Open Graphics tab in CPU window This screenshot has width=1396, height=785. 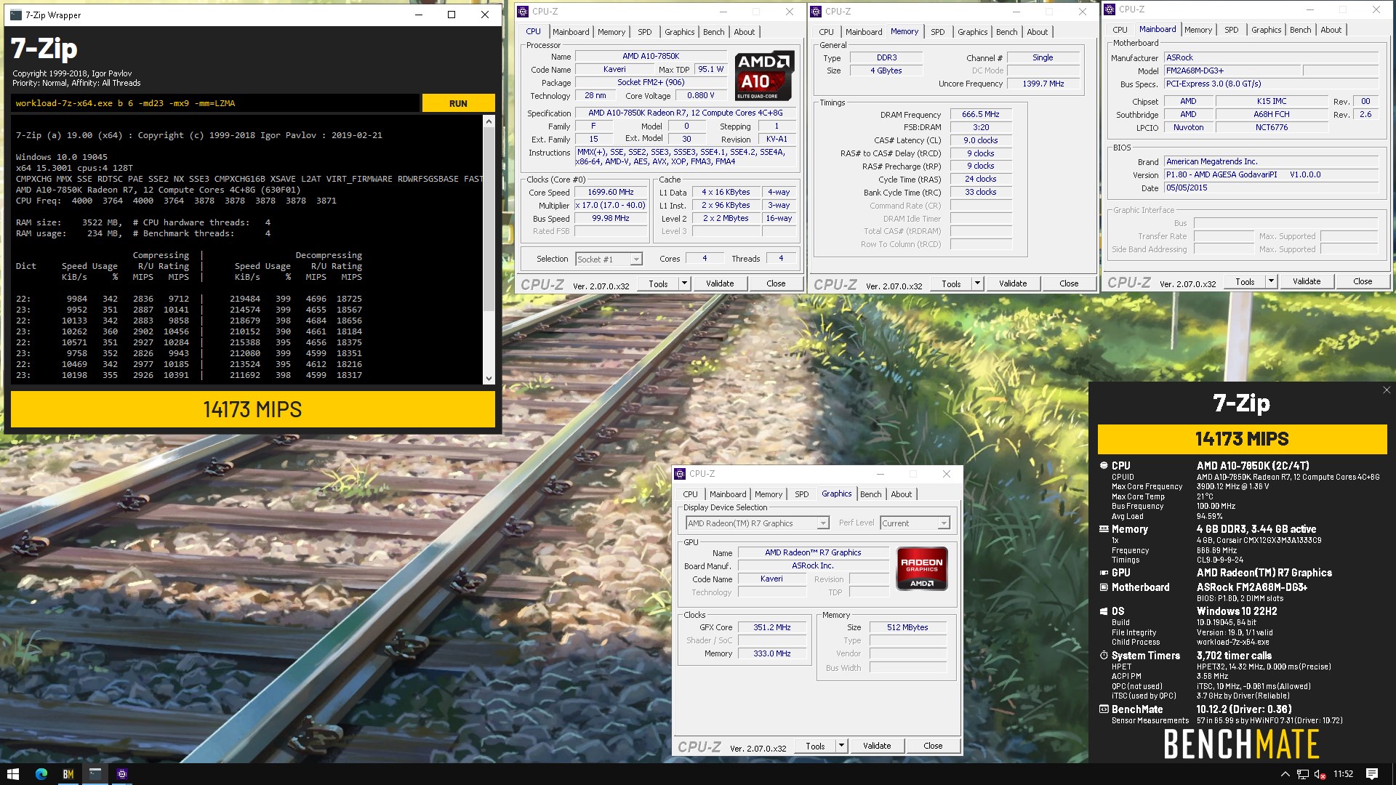679,32
